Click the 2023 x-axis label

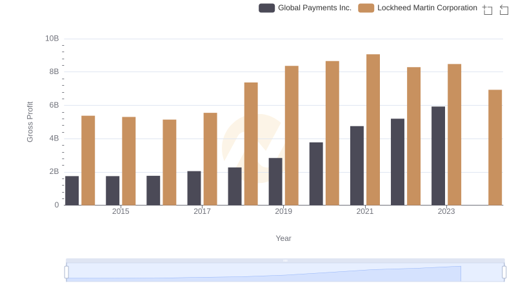[446, 211]
